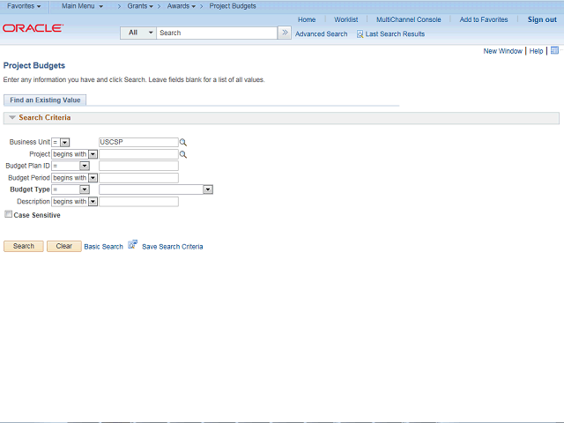Click the Description input field
This screenshot has width=564, height=423.
coord(138,202)
